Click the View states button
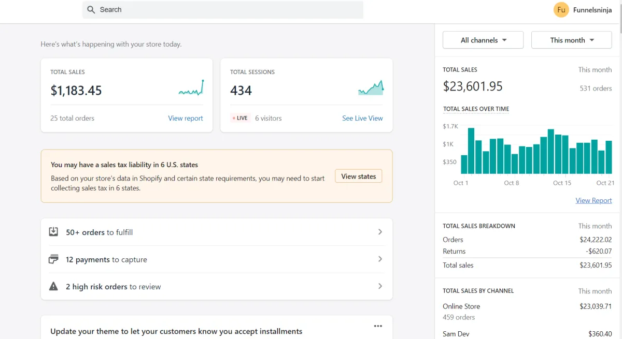This screenshot has width=622, height=339. pyautogui.click(x=358, y=176)
